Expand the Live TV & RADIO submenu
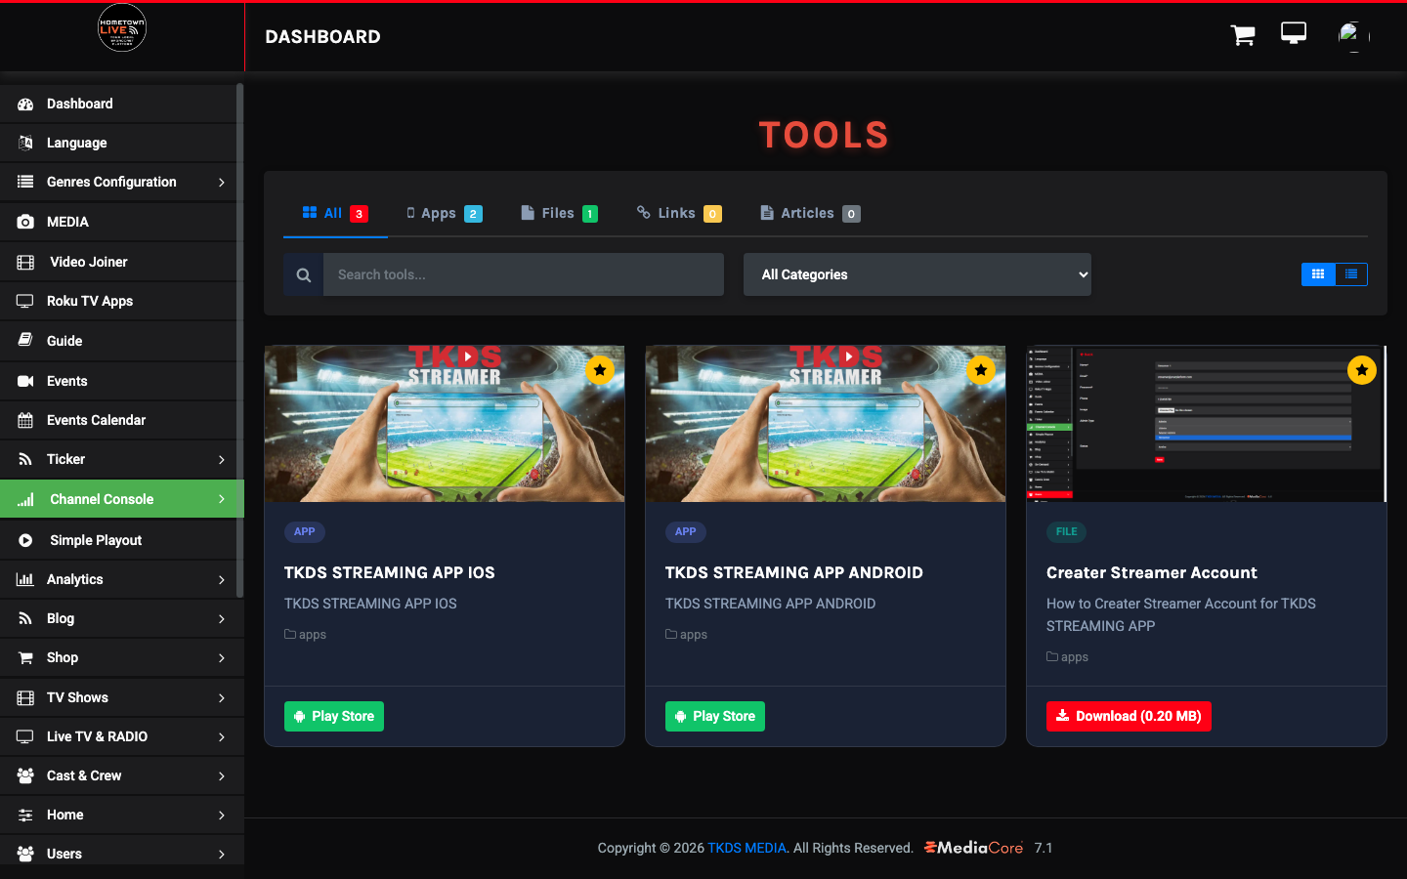 (222, 736)
